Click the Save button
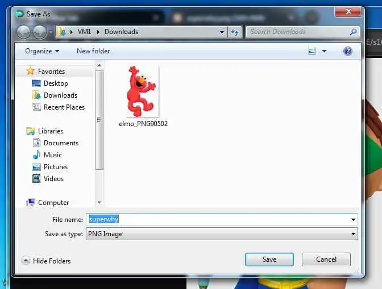 (x=269, y=259)
